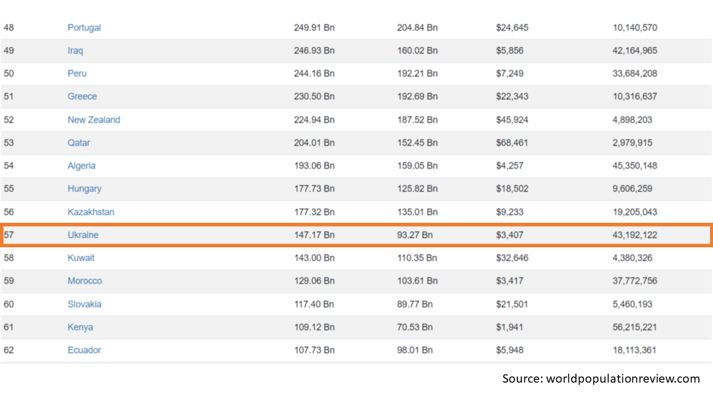The width and height of the screenshot is (713, 401).
Task: Click the Ecuador country link
Action: (84, 350)
